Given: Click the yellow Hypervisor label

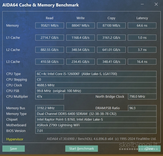Looking at the screenshot, I should [x=15, y=139].
